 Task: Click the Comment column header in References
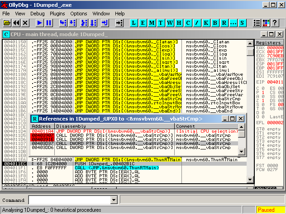pyautogui.click(x=206, y=126)
